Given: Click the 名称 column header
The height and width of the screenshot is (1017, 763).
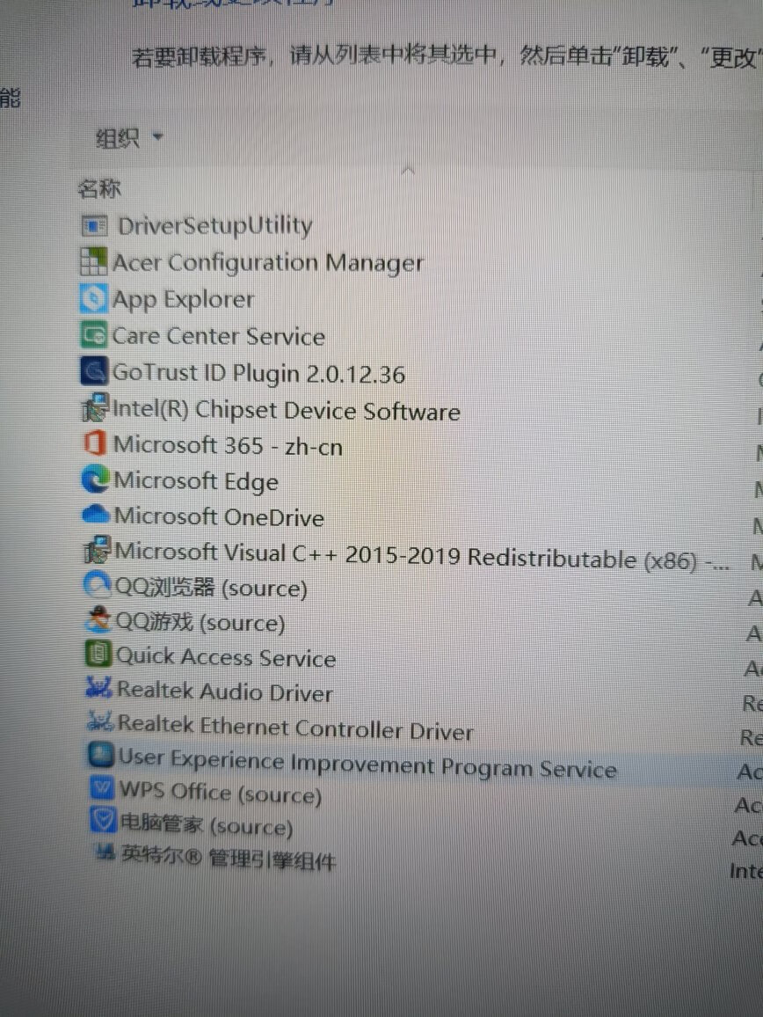Looking at the screenshot, I should point(100,189).
